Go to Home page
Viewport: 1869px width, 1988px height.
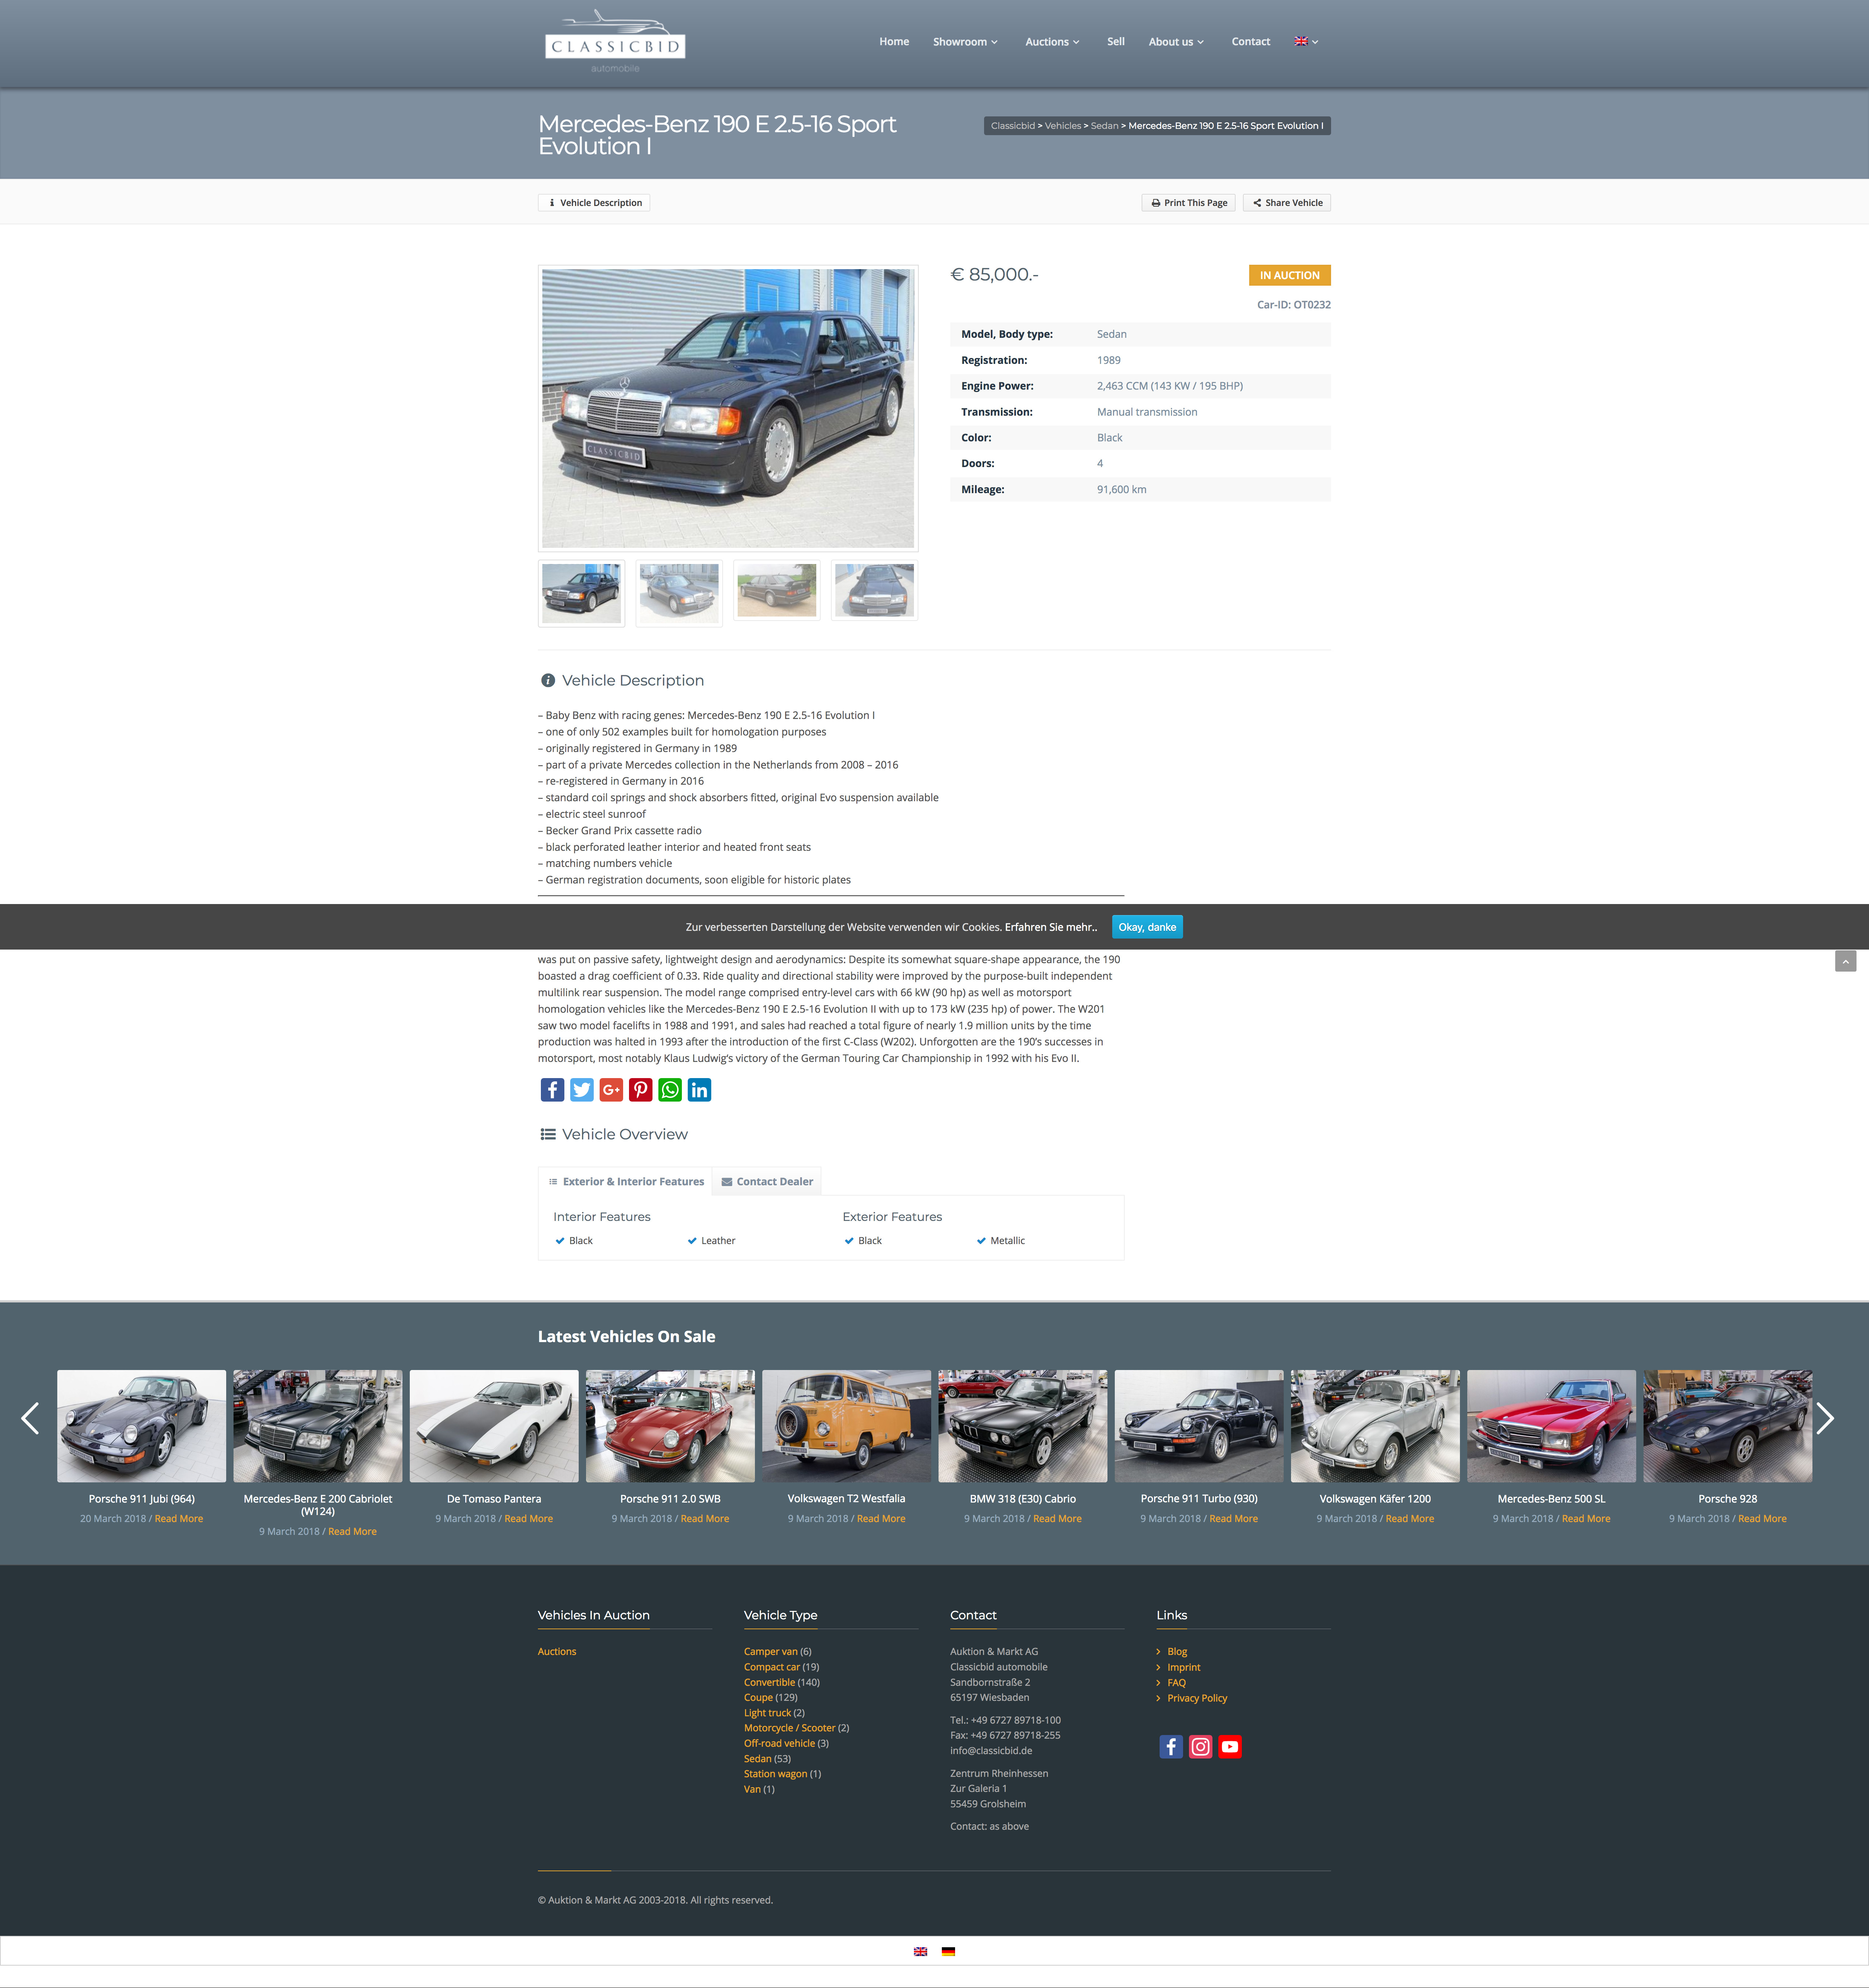(x=894, y=42)
